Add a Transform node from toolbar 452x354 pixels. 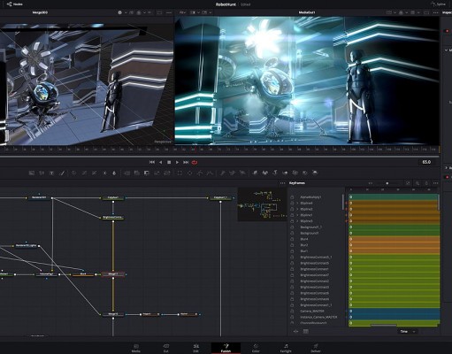(x=167, y=173)
